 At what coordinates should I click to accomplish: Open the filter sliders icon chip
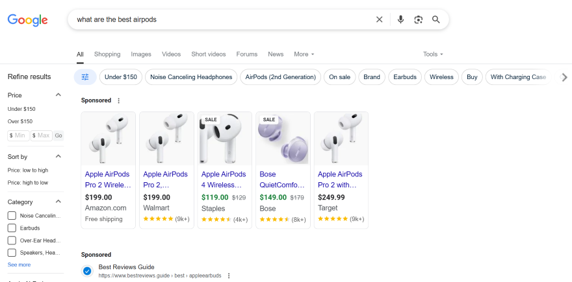click(85, 77)
